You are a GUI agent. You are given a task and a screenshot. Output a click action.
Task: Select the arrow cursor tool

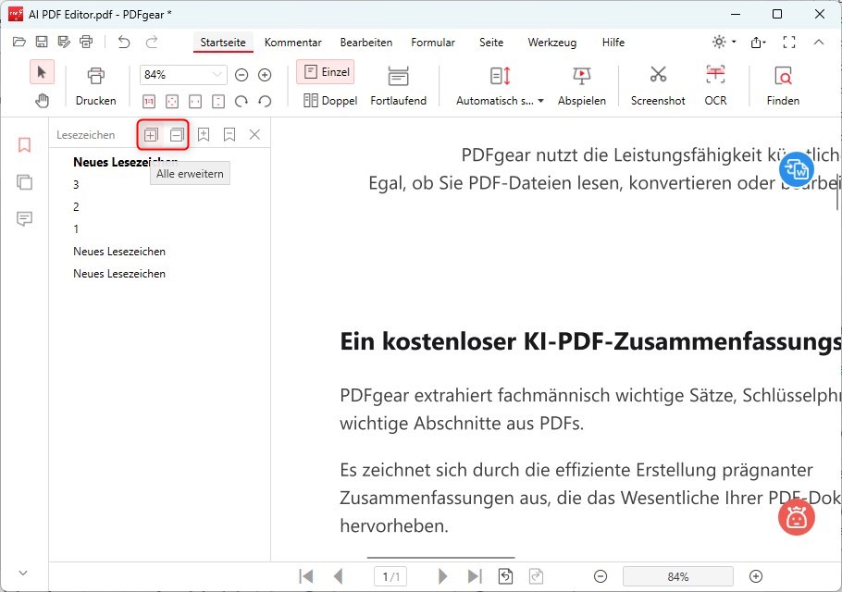tap(42, 72)
